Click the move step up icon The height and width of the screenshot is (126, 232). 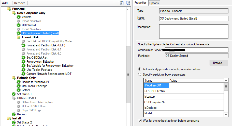(122, 3)
